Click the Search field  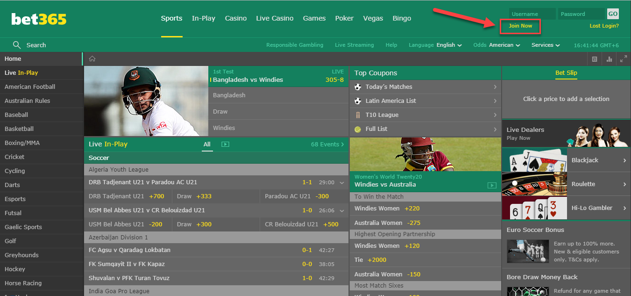[36, 45]
